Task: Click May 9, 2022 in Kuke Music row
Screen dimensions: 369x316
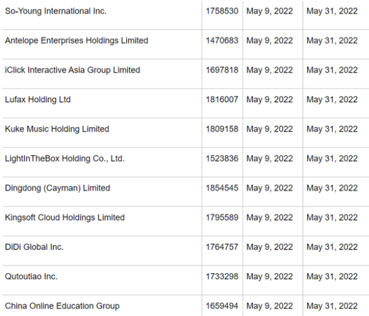Action: [x=270, y=129]
